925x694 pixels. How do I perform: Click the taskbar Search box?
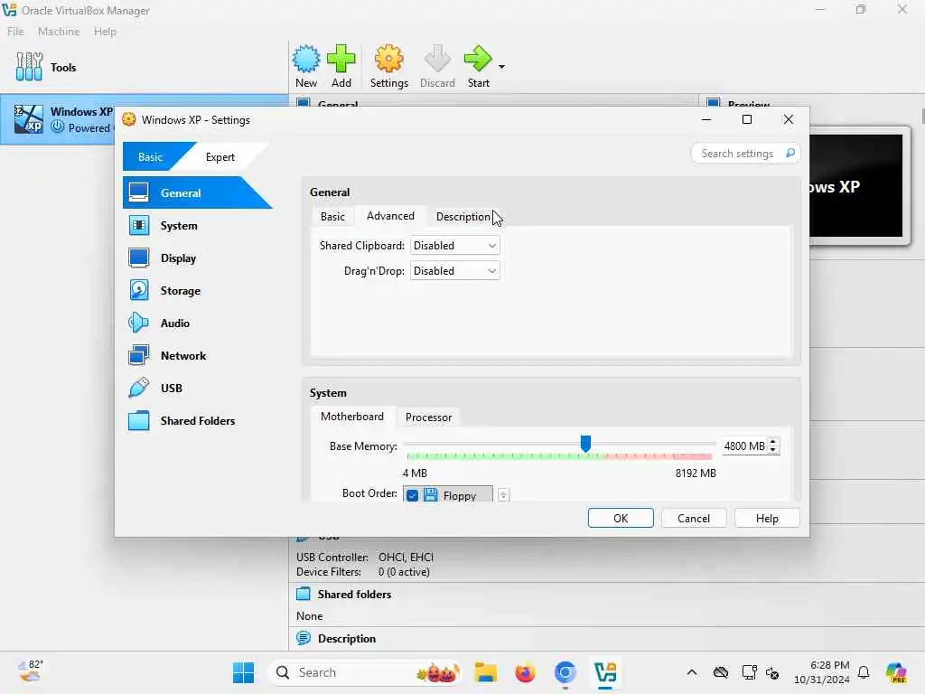click(x=366, y=672)
